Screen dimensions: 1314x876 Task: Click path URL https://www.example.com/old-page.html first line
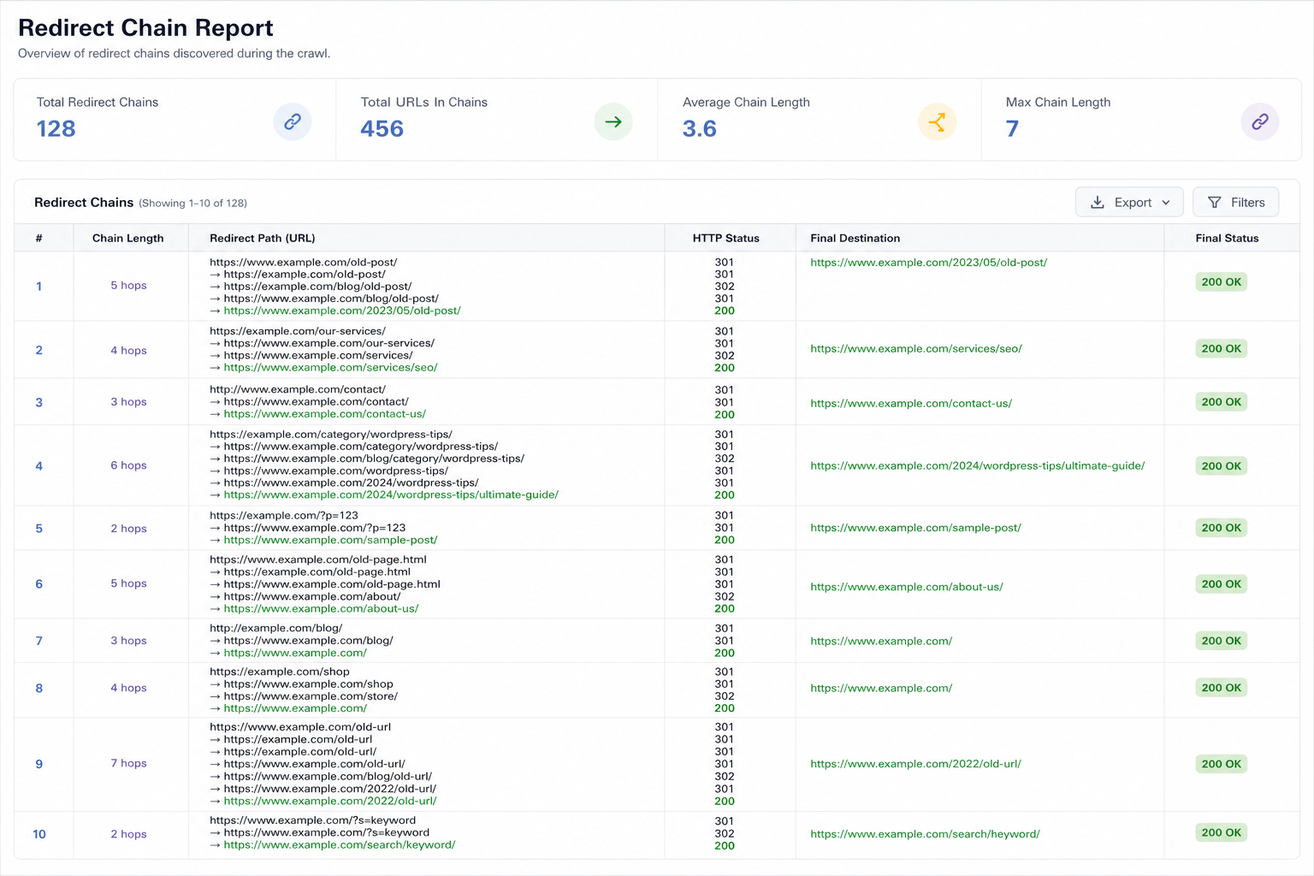318,559
